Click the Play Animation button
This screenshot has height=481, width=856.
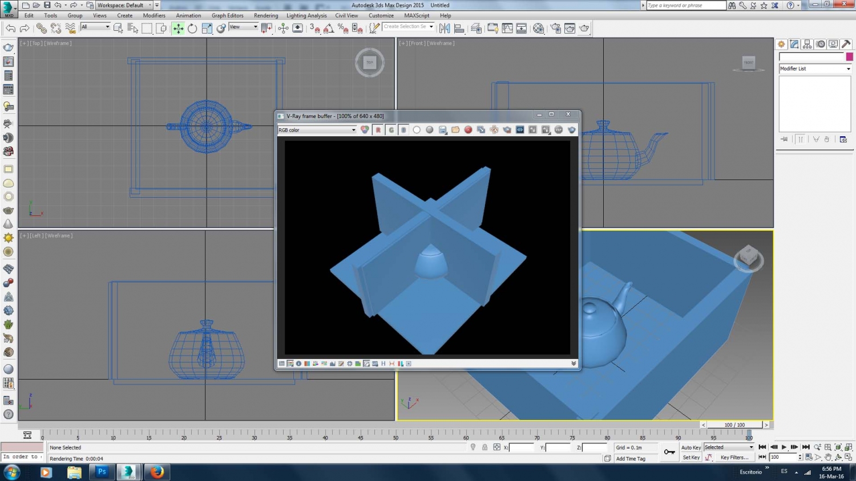click(x=784, y=447)
